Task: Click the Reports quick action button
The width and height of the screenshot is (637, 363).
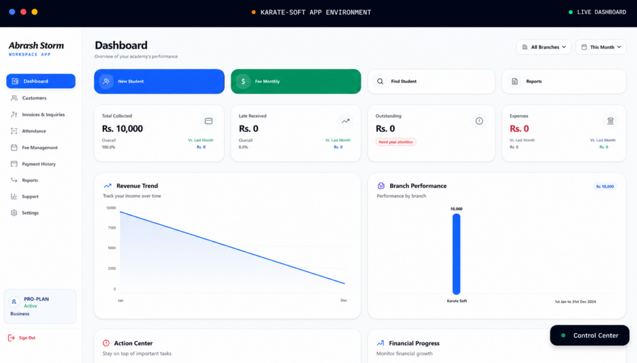Action: pyautogui.click(x=564, y=81)
